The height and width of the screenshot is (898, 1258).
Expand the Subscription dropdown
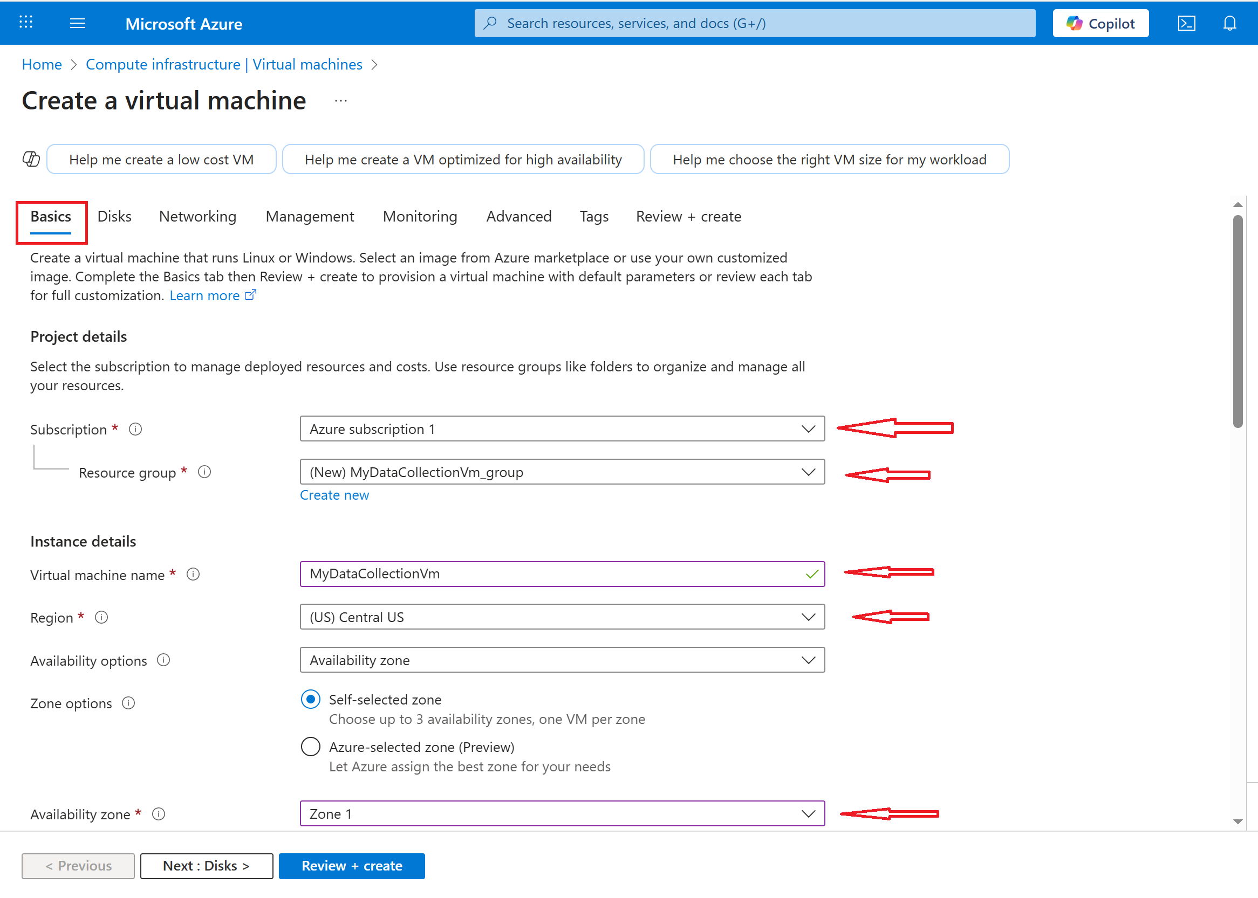[x=562, y=429]
